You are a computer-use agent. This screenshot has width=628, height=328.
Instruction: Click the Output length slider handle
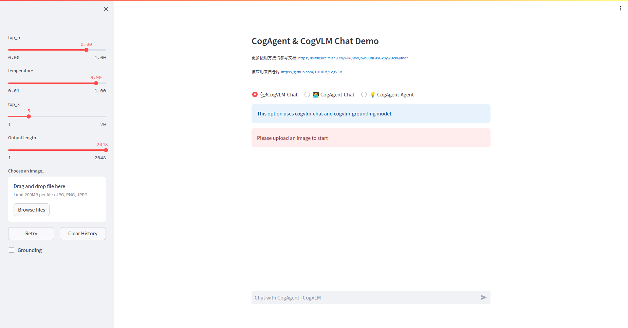[x=106, y=150]
